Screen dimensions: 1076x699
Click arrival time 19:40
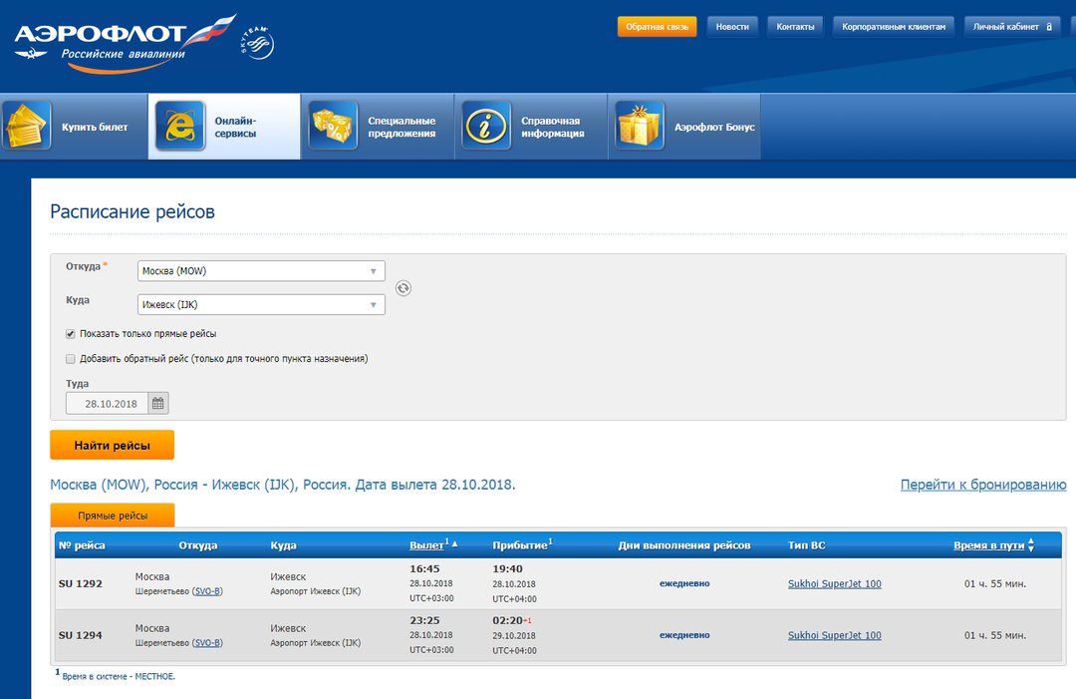click(508, 568)
